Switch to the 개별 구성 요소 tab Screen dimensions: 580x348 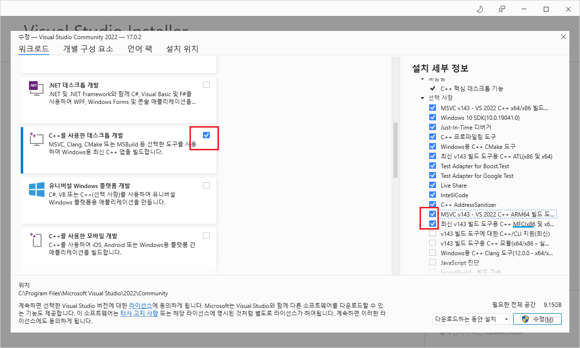point(88,49)
